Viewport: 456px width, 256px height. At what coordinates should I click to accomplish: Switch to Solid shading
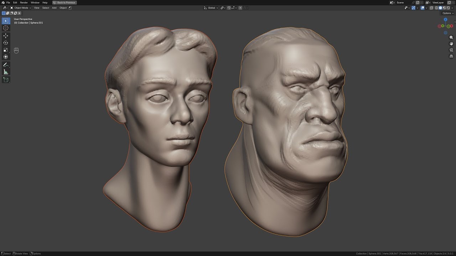(x=440, y=8)
